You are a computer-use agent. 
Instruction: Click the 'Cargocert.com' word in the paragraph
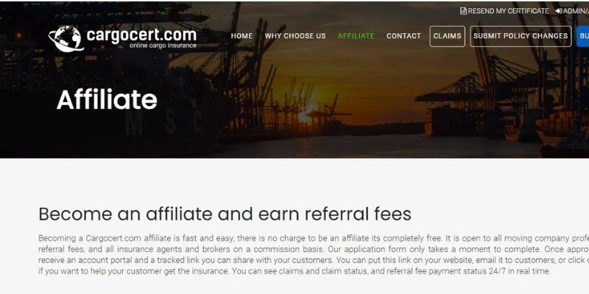pos(113,238)
